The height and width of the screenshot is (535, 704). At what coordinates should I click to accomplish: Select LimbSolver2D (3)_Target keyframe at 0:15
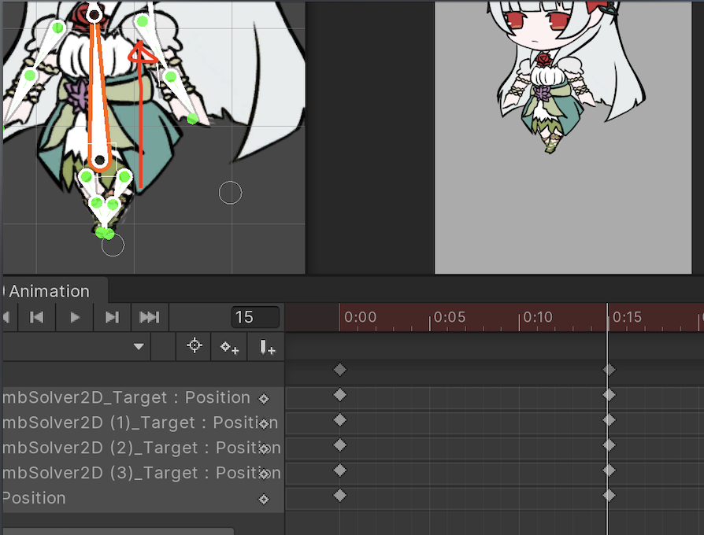pos(609,470)
